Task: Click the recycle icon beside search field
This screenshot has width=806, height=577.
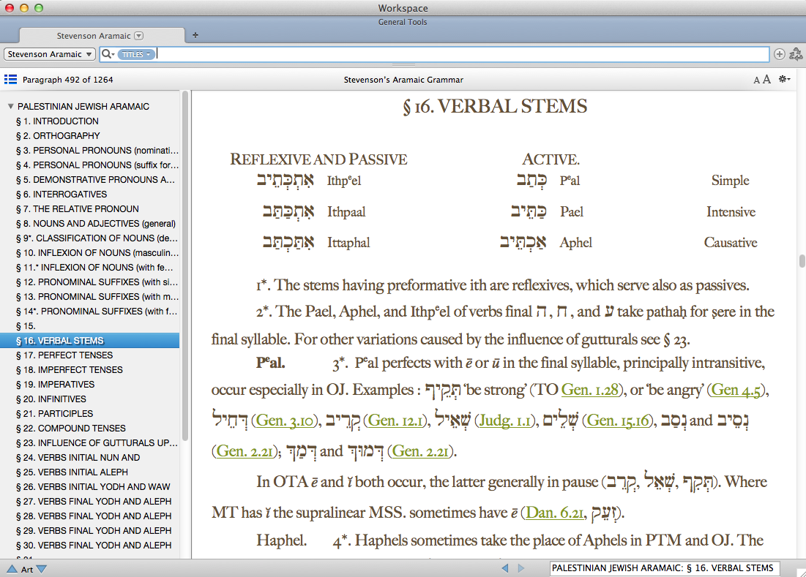Action: point(796,54)
